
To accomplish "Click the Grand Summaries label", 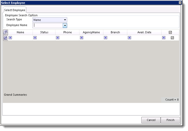I will coord(15,95).
